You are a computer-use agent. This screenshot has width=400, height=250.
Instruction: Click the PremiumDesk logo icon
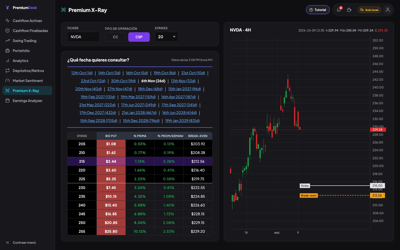[7, 8]
